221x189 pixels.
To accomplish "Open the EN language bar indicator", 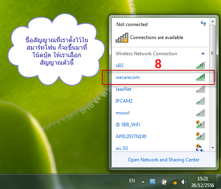I will (x=132, y=181).
